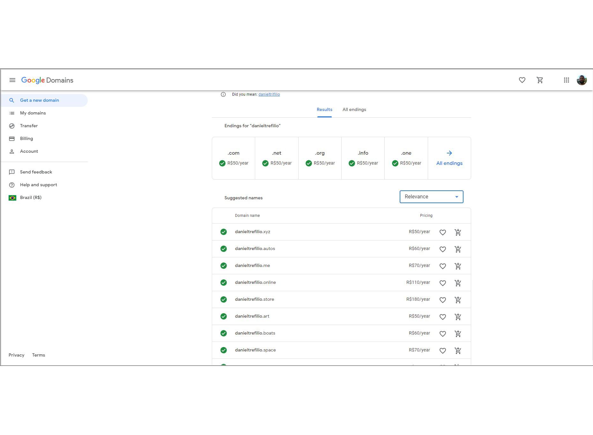
Task: Open Google apps grid
Action: click(x=567, y=80)
